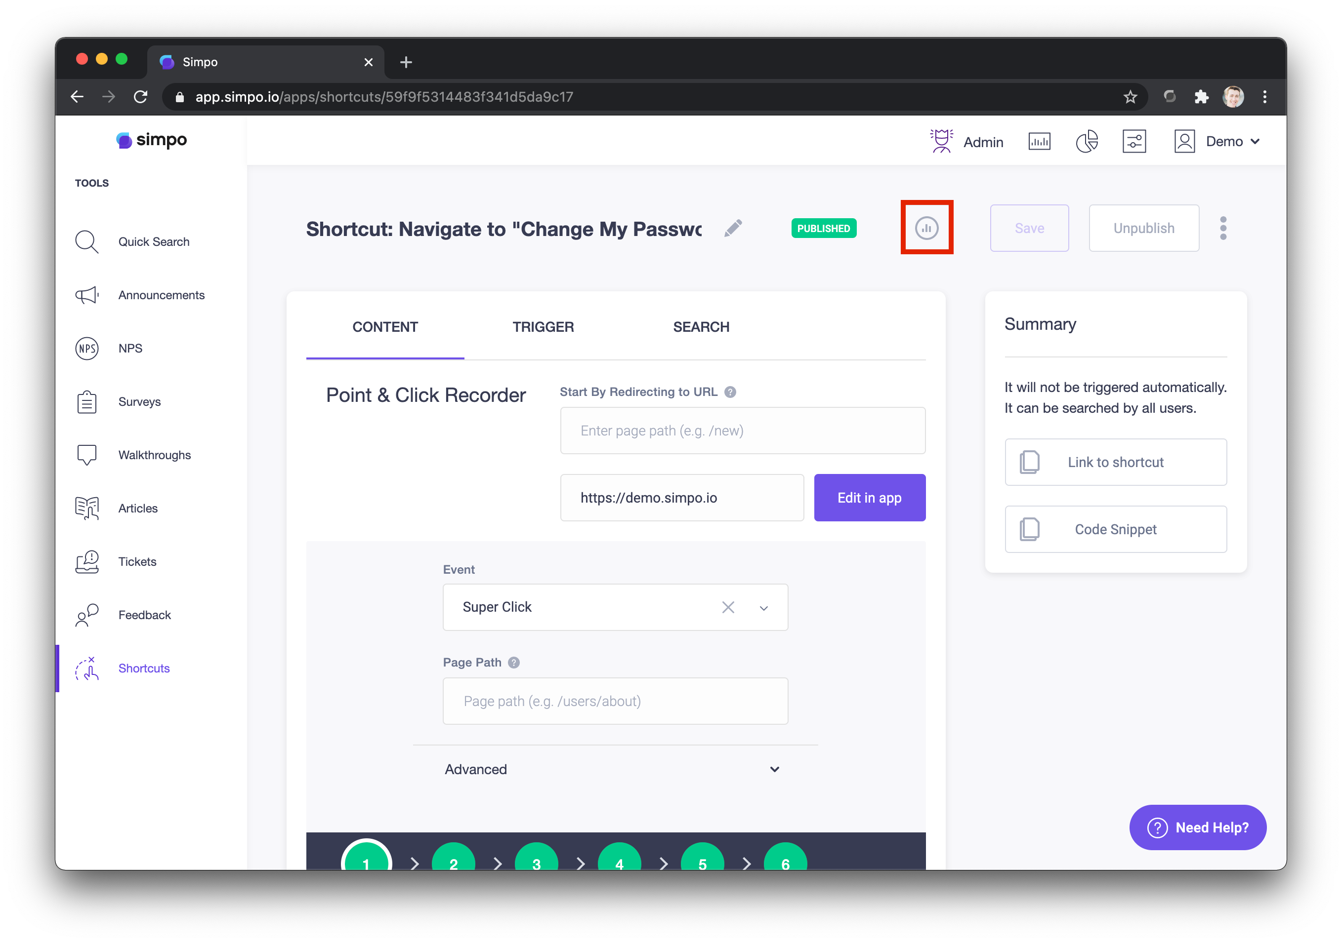Open Quick Search in the sidebar

(x=154, y=242)
